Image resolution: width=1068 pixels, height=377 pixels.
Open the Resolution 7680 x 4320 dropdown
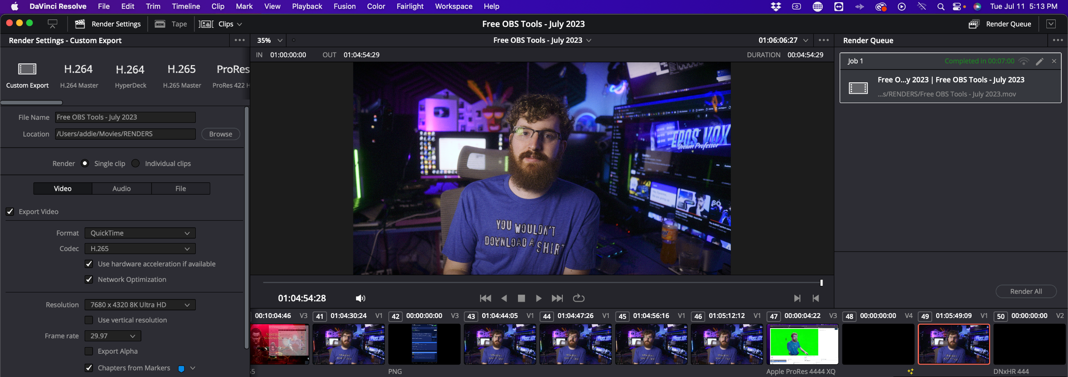click(140, 305)
